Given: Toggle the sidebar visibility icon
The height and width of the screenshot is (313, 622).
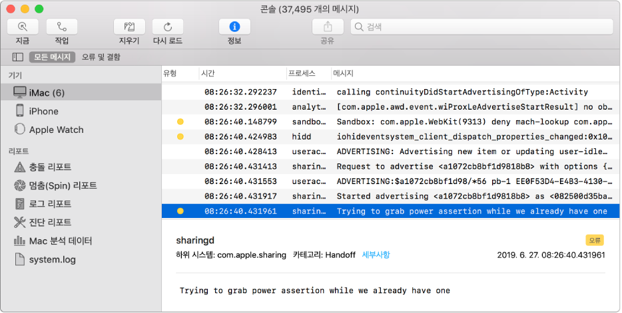Looking at the screenshot, I should (18, 57).
